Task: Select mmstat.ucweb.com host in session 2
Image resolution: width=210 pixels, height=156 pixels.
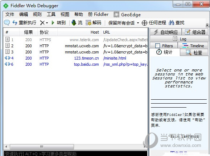Action: pos(82,46)
